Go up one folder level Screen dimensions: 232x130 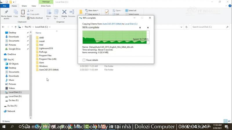point(16,27)
